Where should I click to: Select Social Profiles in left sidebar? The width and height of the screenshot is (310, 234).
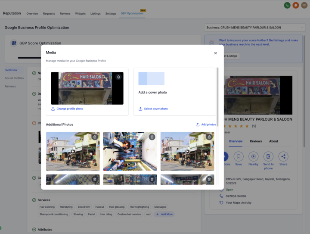14,78
